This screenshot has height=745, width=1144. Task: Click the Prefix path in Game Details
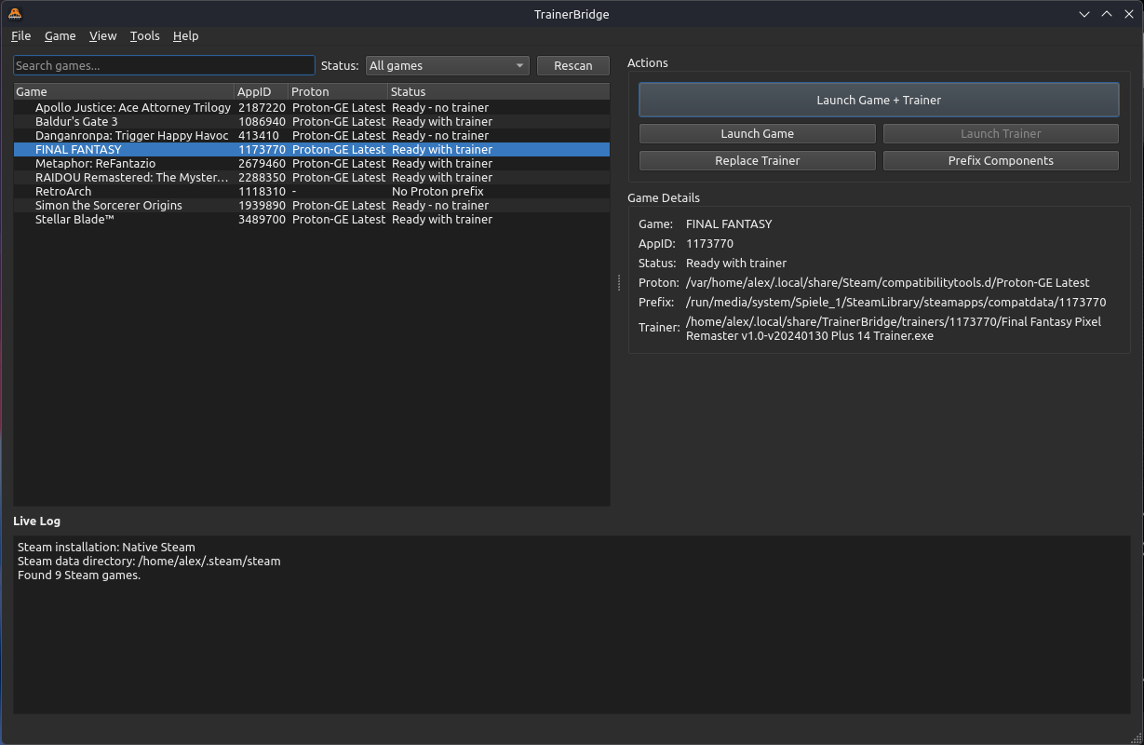click(x=895, y=302)
